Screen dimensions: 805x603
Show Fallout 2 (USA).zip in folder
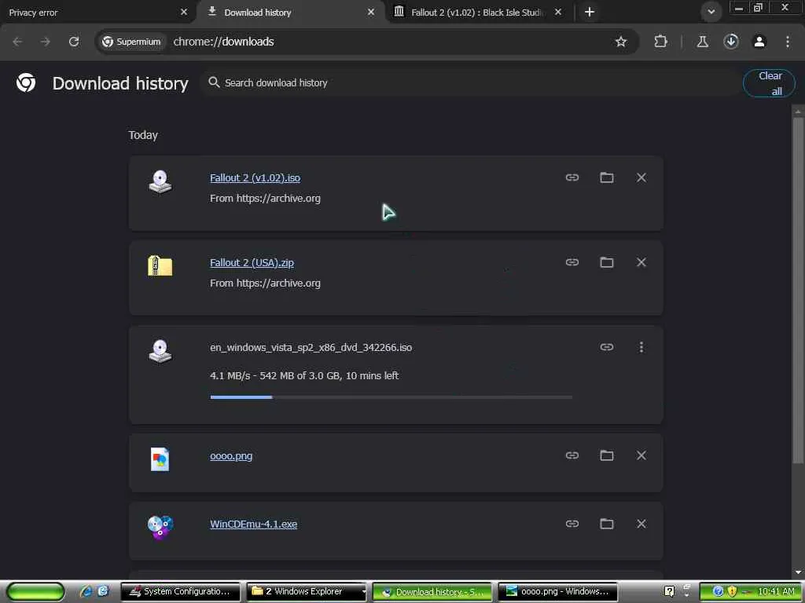click(x=607, y=262)
